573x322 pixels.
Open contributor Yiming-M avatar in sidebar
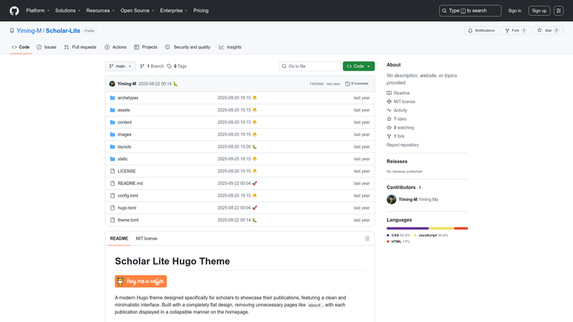tap(391, 200)
